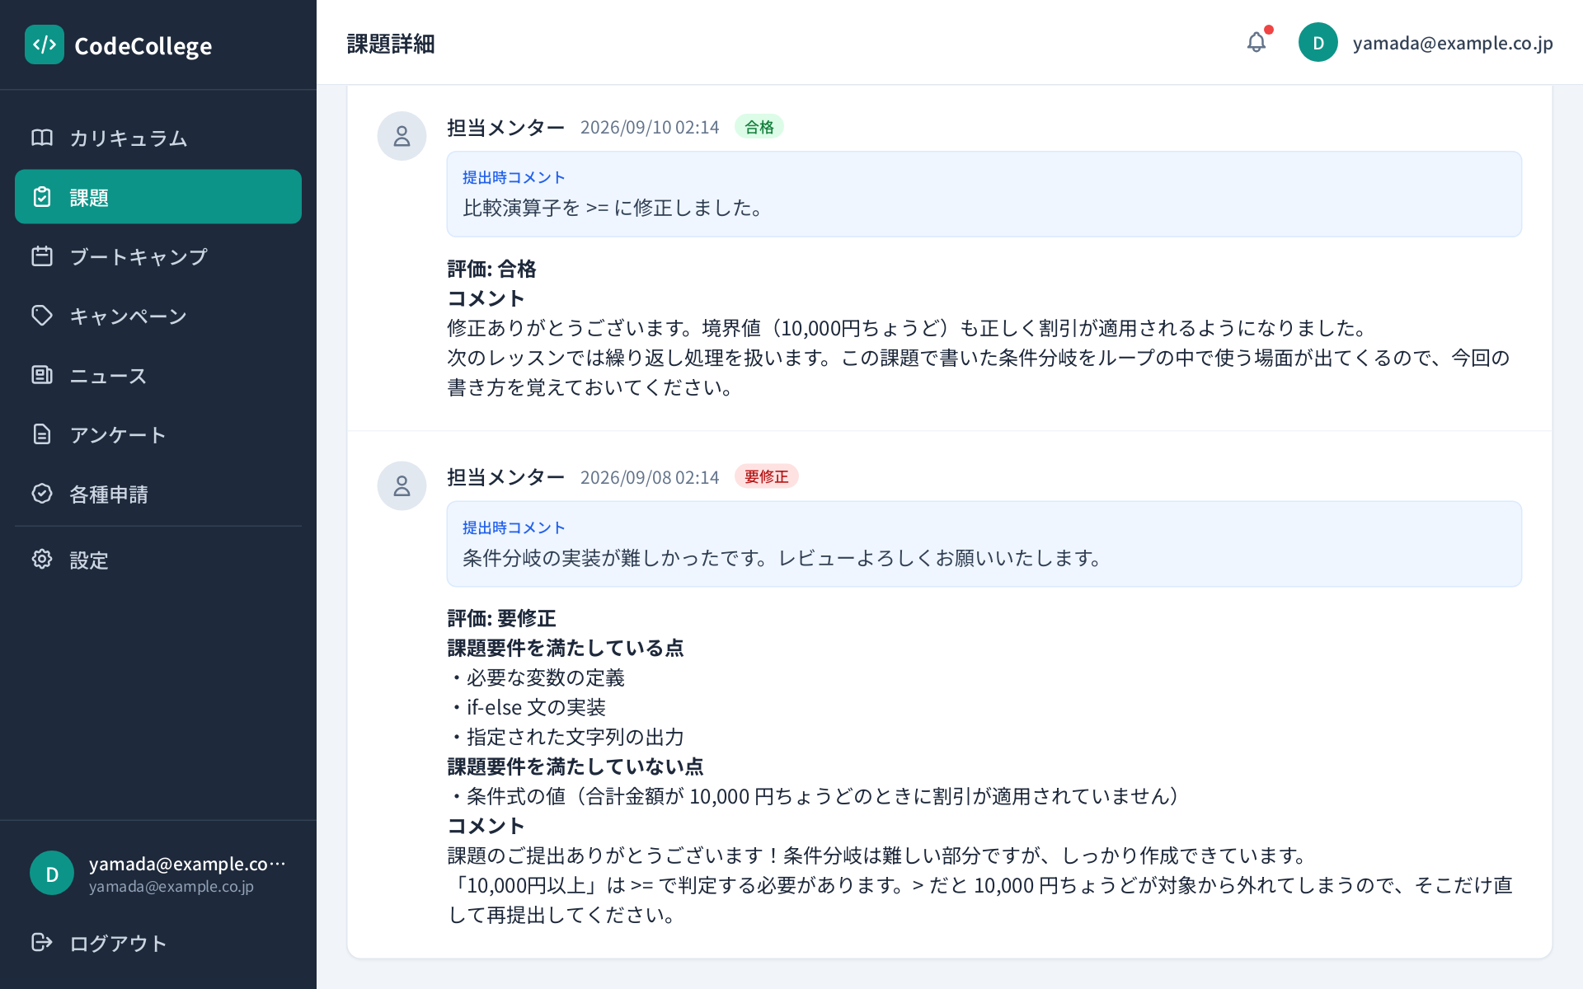Click the comment 比較演算子を >= に修正しました。
Viewport: 1583px width, 989px height.
(615, 208)
